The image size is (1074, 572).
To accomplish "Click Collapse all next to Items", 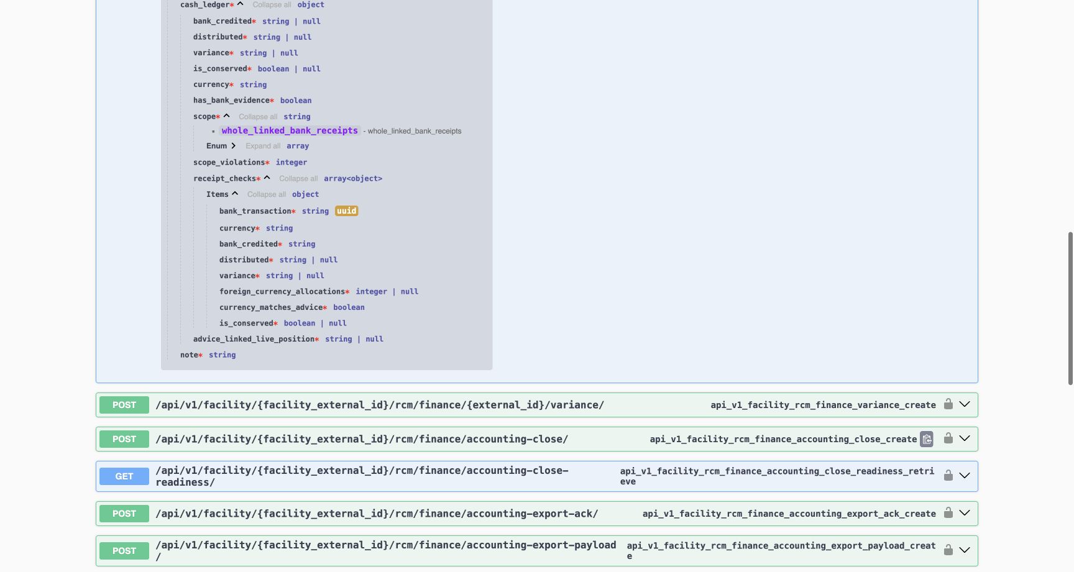I will pos(267,194).
